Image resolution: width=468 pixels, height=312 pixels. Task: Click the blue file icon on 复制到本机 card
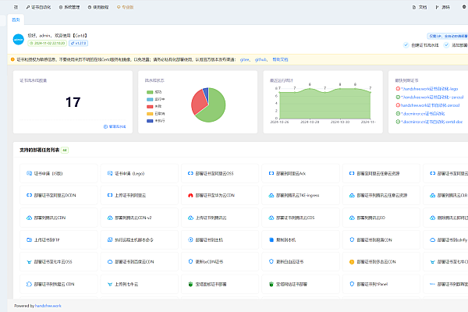[271, 239]
